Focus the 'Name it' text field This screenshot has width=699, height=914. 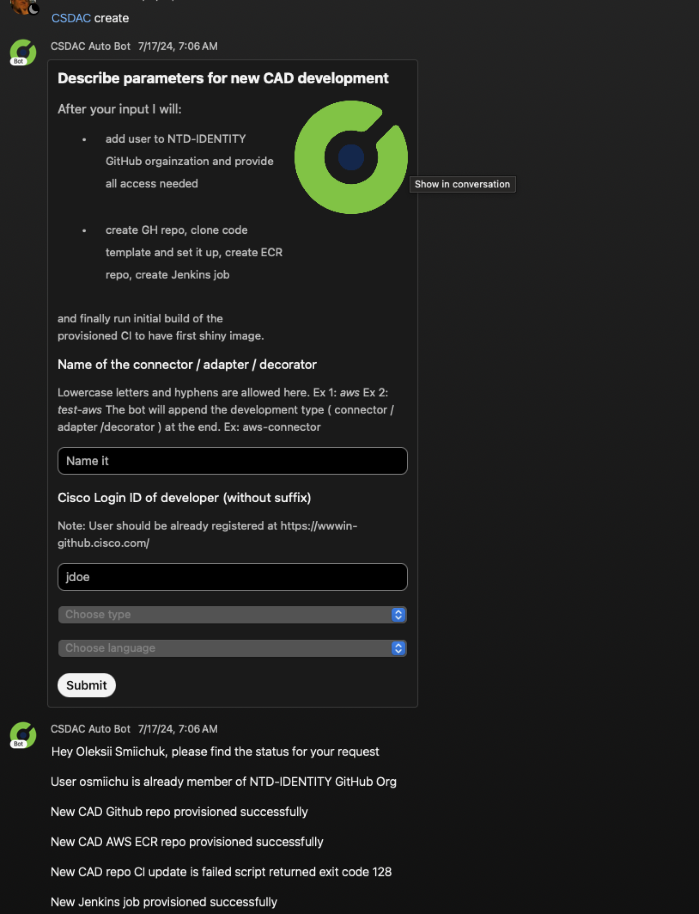[232, 461]
